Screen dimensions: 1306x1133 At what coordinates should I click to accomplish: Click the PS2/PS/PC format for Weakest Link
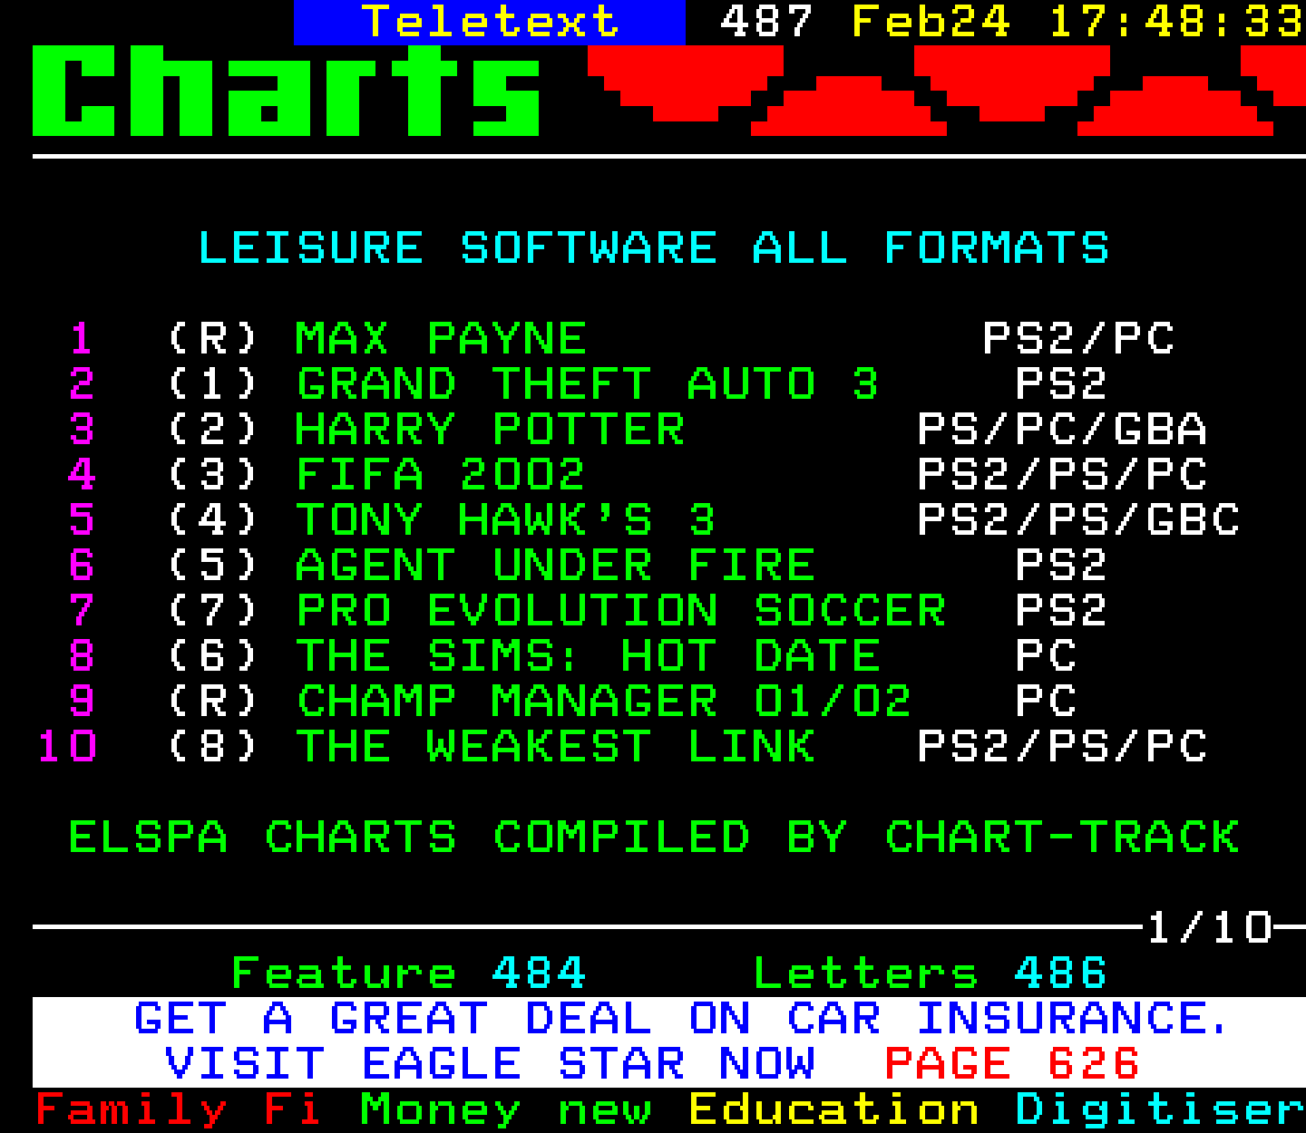click(x=1062, y=747)
